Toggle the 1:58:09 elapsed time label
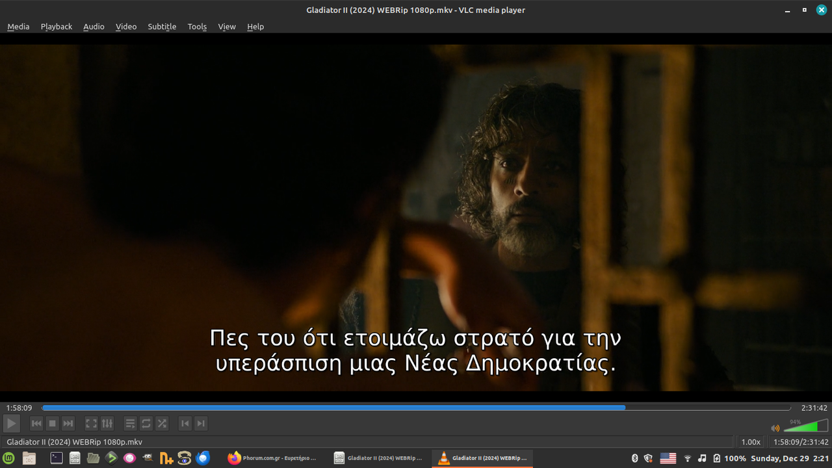This screenshot has height=468, width=832. pos(19,408)
